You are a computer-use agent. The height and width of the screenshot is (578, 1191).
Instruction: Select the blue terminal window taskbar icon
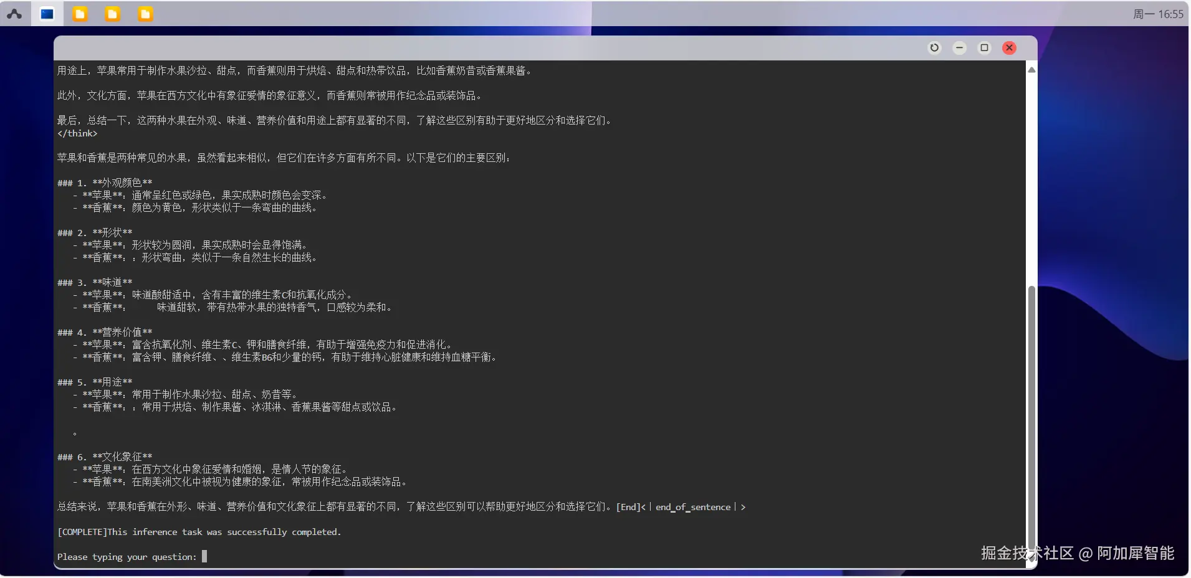click(x=47, y=14)
